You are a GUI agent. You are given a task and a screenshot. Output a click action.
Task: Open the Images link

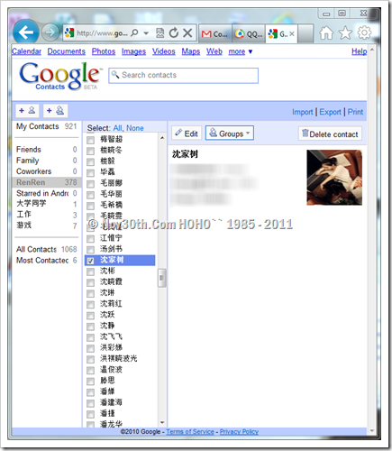click(x=133, y=51)
